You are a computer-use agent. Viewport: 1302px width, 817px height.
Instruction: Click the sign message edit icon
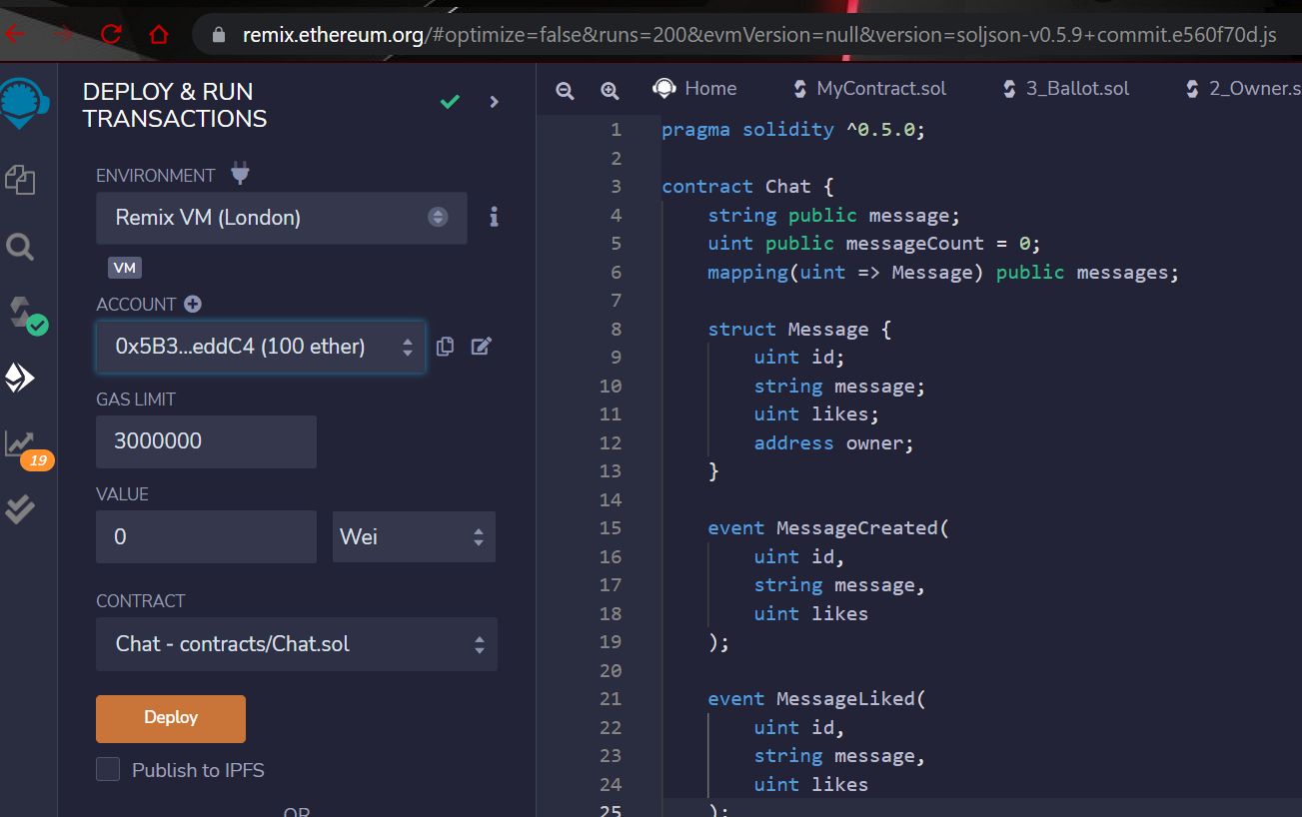tap(481, 347)
